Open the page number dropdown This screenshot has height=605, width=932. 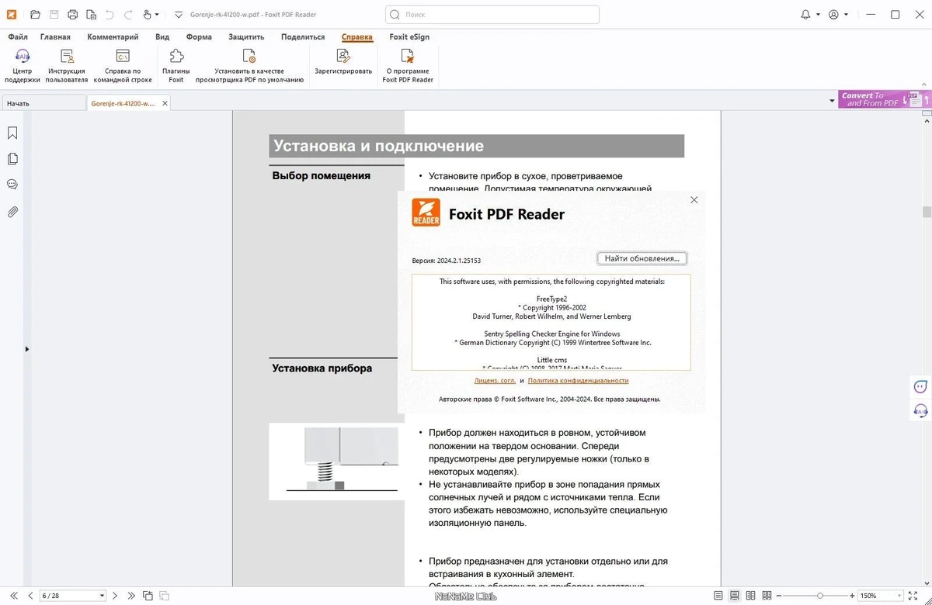102,596
